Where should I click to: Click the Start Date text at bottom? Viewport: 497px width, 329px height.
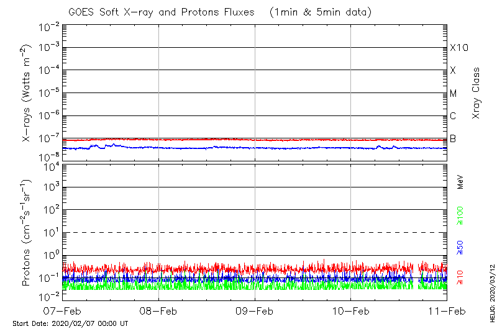coord(70,323)
